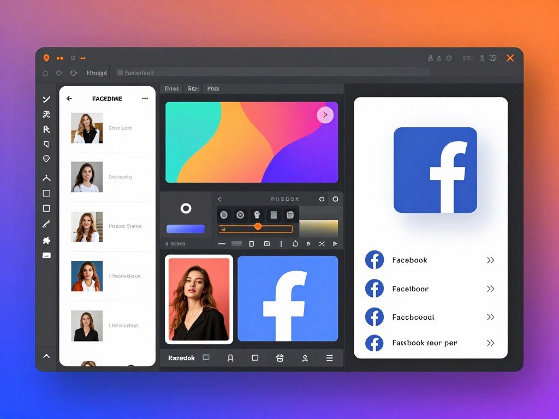Open the Stey tab

pos(193,88)
